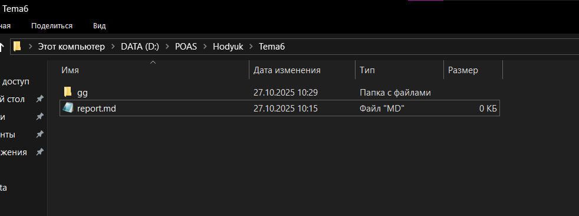Click the 0 КБ size cell
The height and width of the screenshot is (216, 579).
[x=488, y=109]
